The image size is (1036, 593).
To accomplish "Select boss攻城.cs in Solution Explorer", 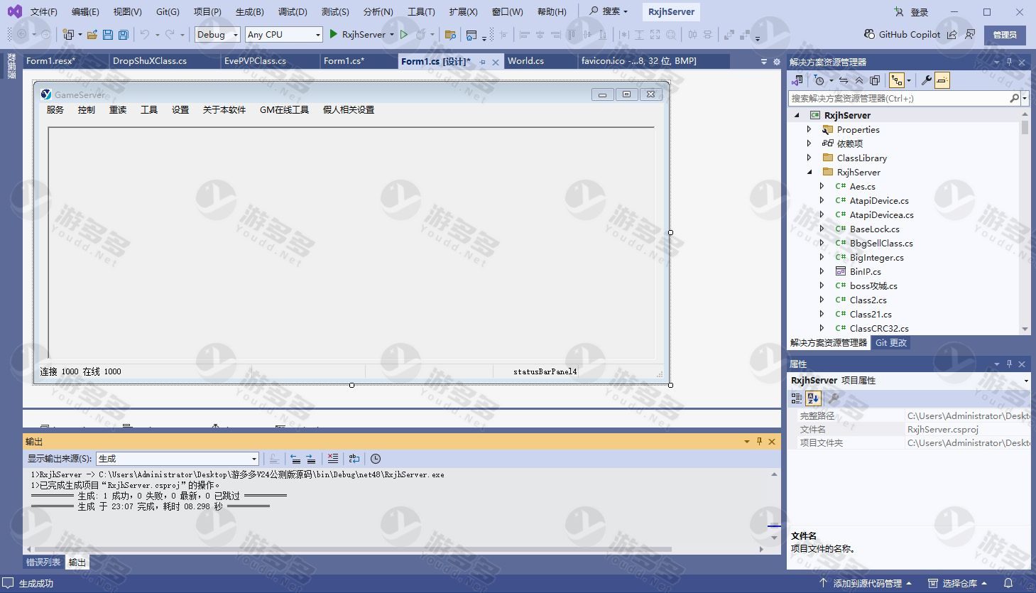I will pos(873,285).
